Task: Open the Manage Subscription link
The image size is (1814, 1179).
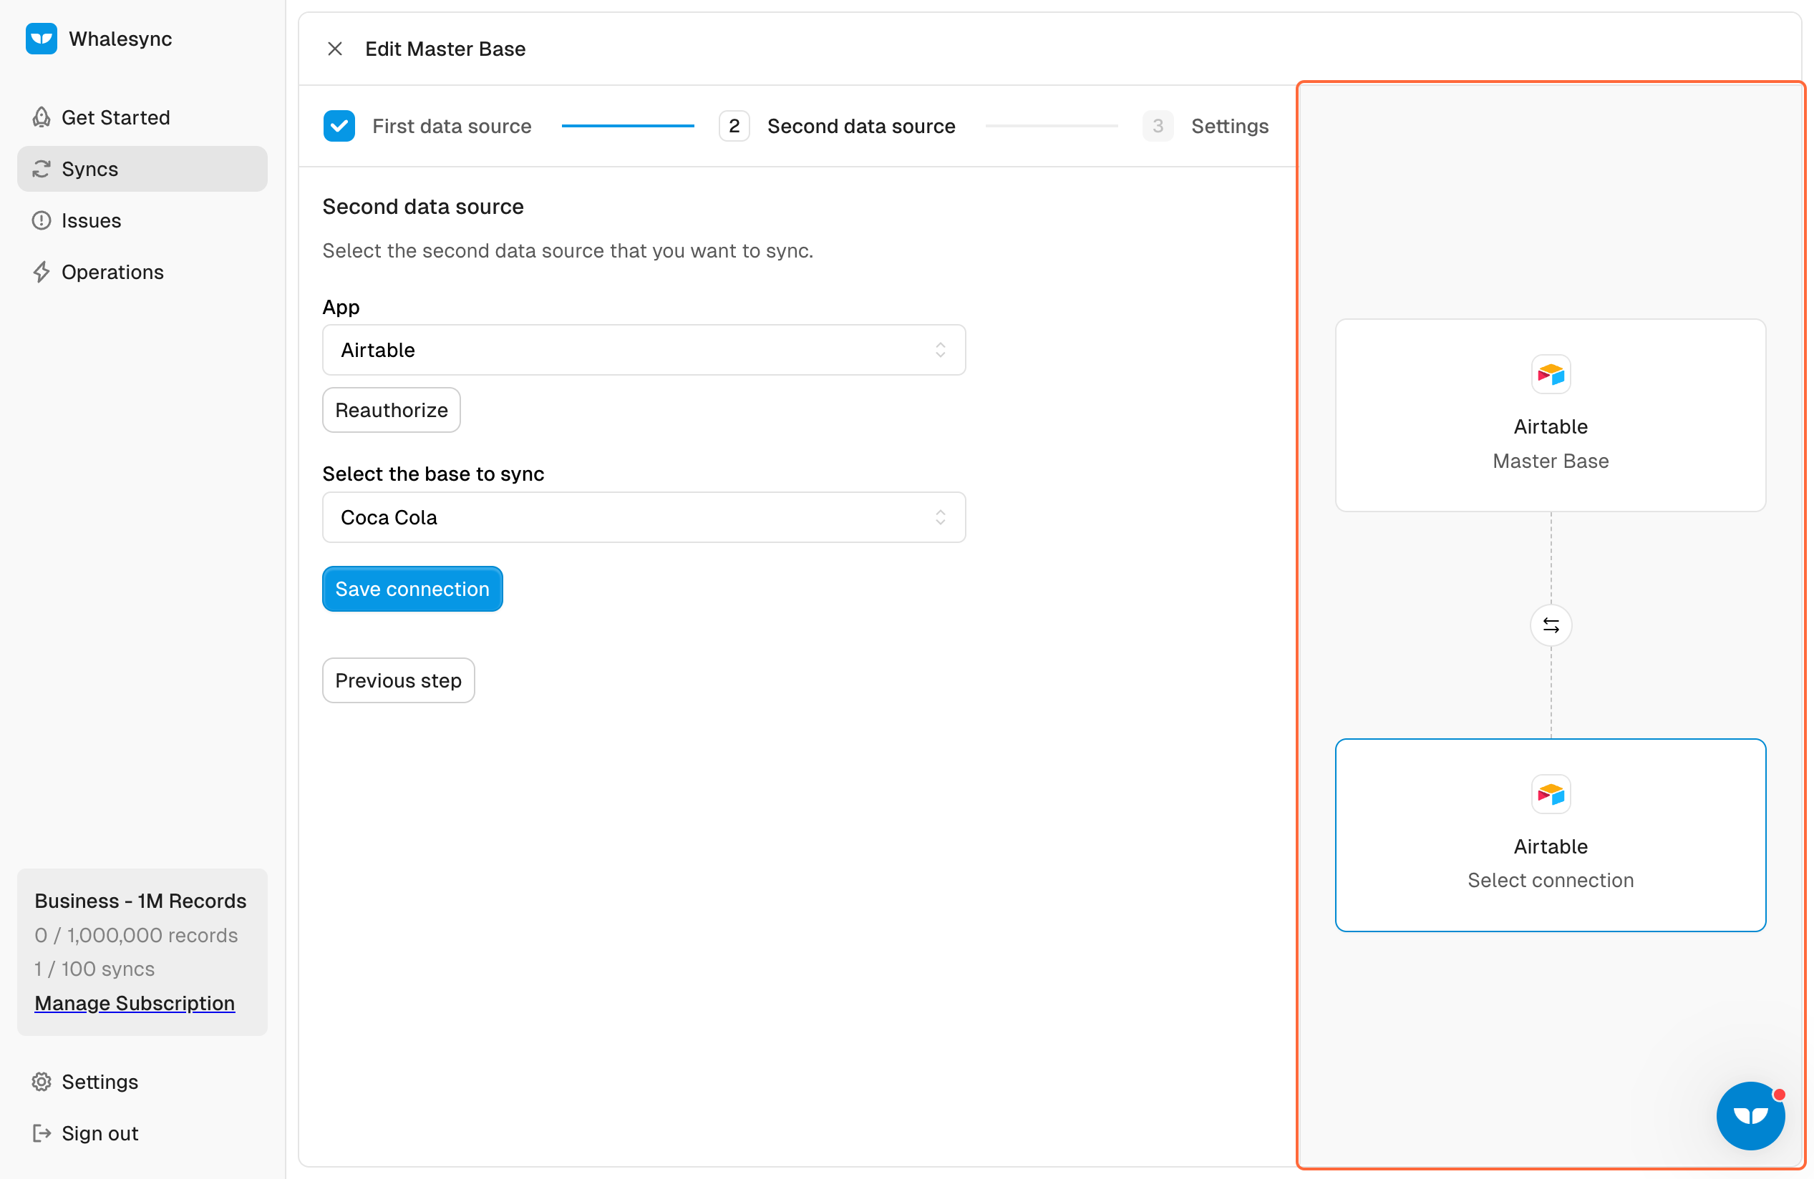Action: [x=134, y=1003]
